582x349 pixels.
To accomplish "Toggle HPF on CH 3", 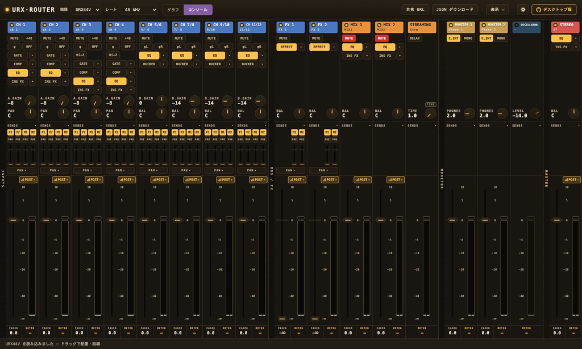I will coord(95,47).
